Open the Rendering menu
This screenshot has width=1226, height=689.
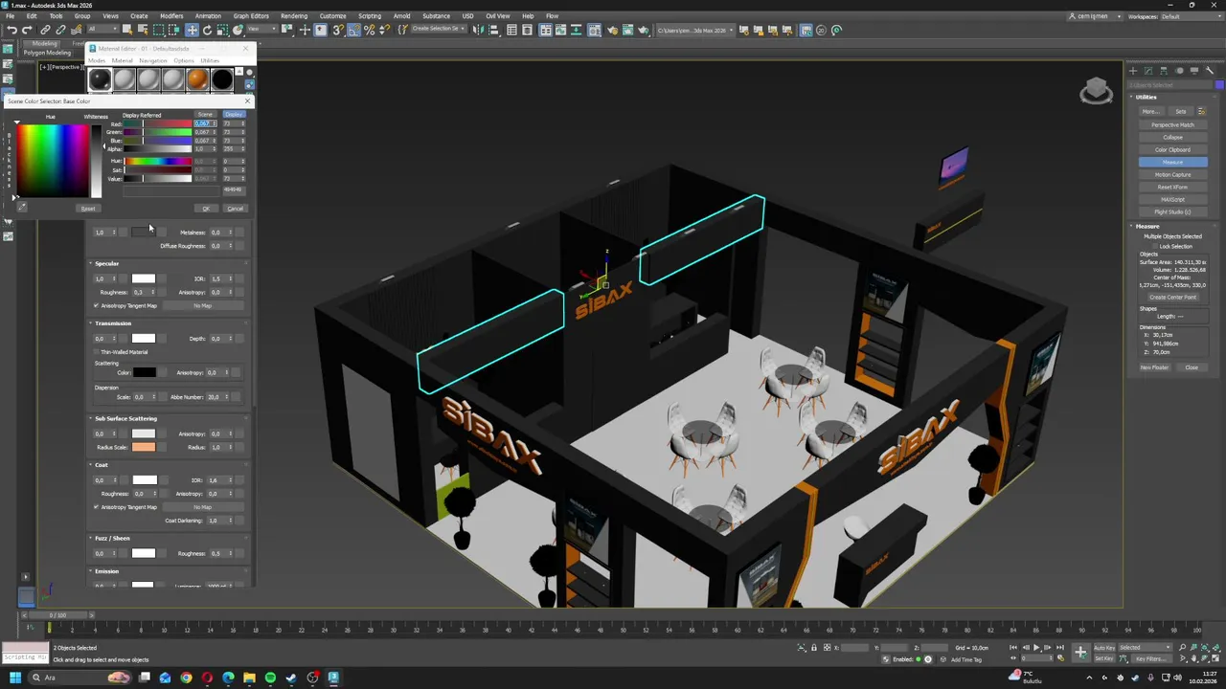[x=294, y=16]
